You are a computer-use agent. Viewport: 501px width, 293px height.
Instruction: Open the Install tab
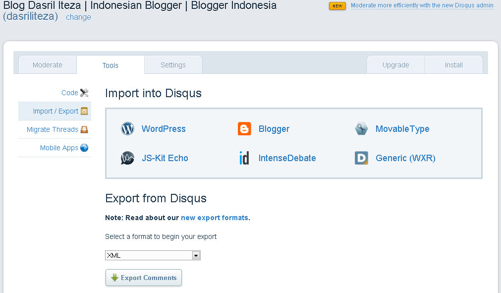[x=453, y=64]
